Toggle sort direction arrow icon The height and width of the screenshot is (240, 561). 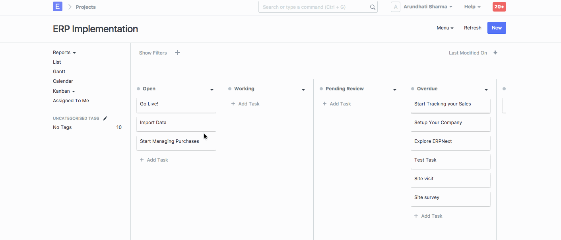point(495,53)
